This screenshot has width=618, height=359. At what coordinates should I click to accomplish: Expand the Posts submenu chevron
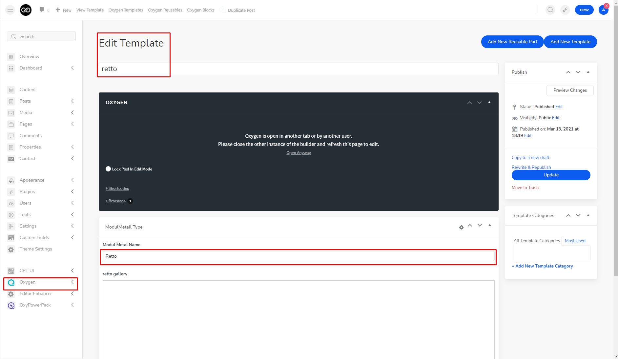click(x=72, y=101)
